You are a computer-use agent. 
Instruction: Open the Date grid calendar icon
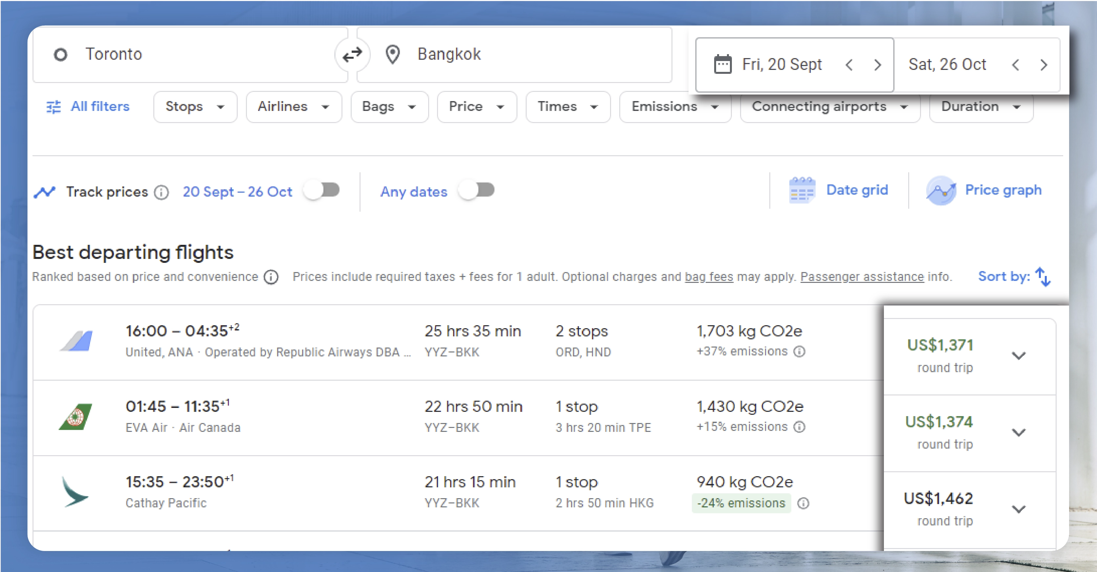point(802,190)
